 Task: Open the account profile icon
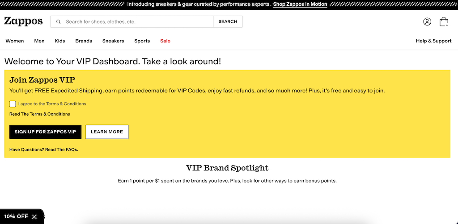427,21
